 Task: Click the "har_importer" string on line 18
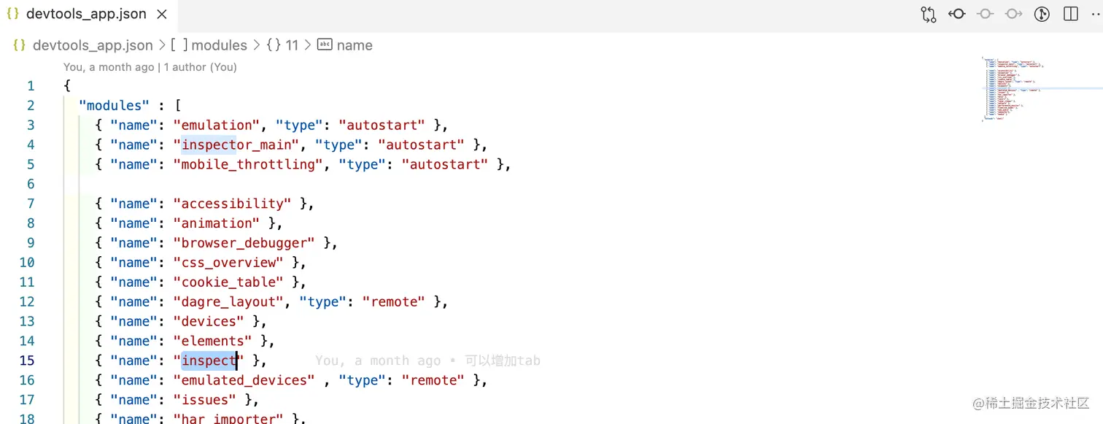pyautogui.click(x=228, y=419)
